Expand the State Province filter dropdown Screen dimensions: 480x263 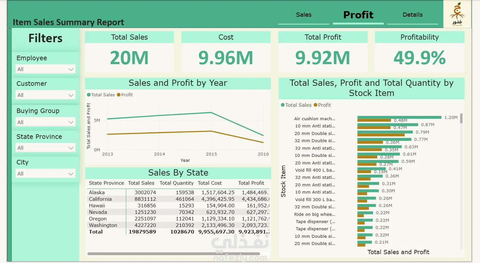tap(45, 148)
